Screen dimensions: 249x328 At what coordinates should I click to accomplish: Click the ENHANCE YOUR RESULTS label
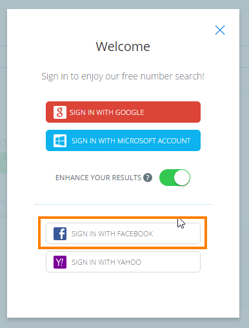point(98,178)
